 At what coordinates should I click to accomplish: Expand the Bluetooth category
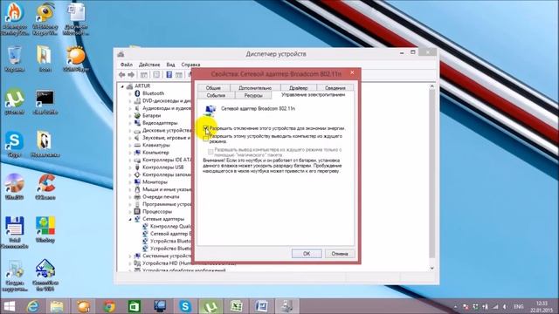click(x=130, y=93)
